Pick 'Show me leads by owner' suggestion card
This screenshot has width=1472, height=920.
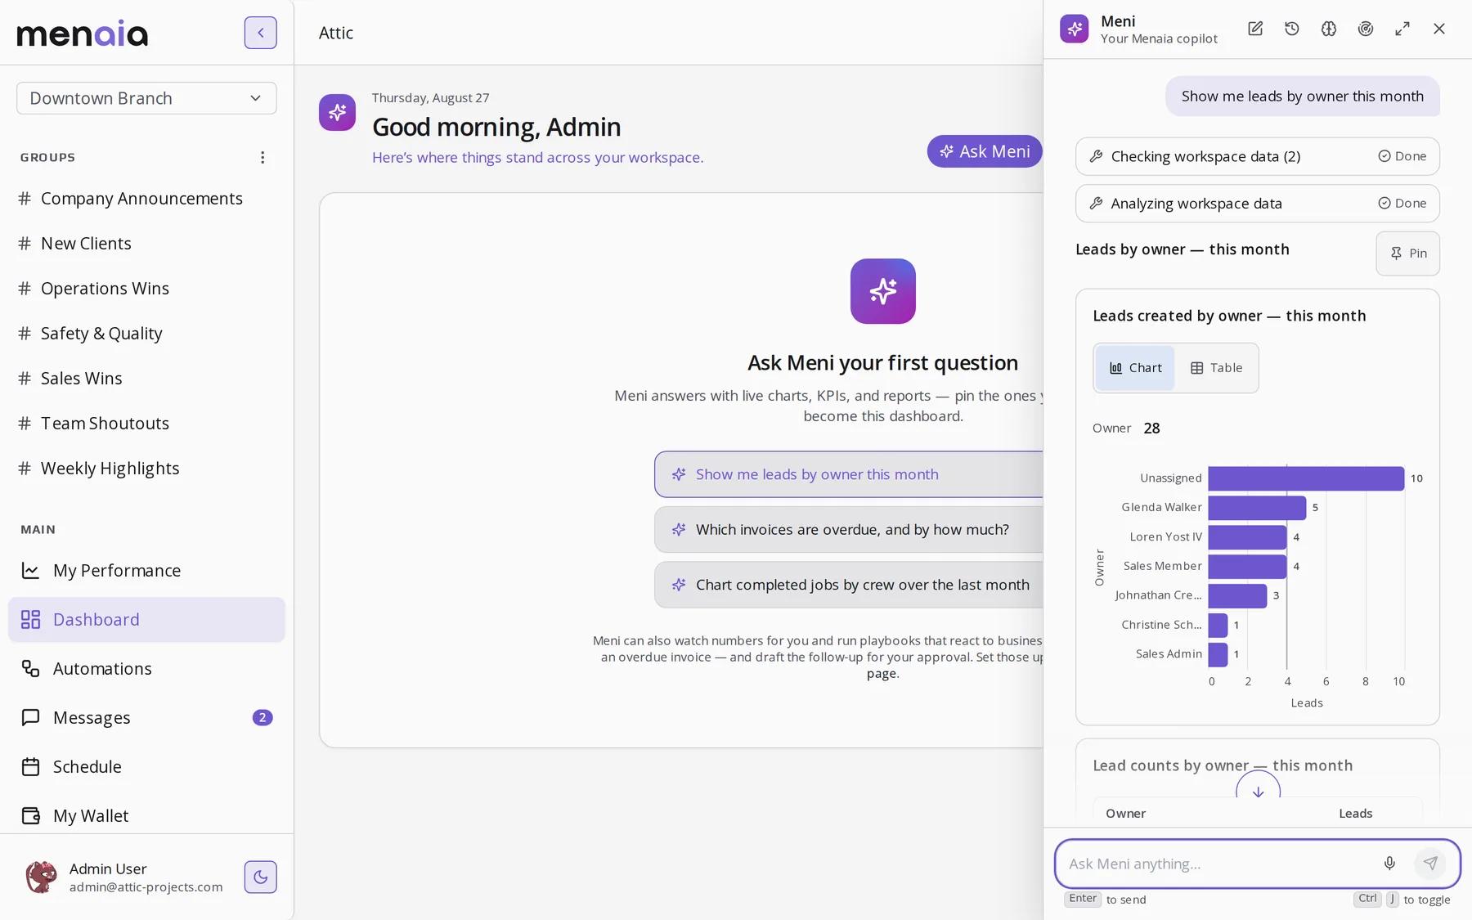(849, 474)
